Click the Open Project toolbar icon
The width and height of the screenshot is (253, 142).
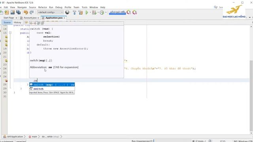click(13, 12)
